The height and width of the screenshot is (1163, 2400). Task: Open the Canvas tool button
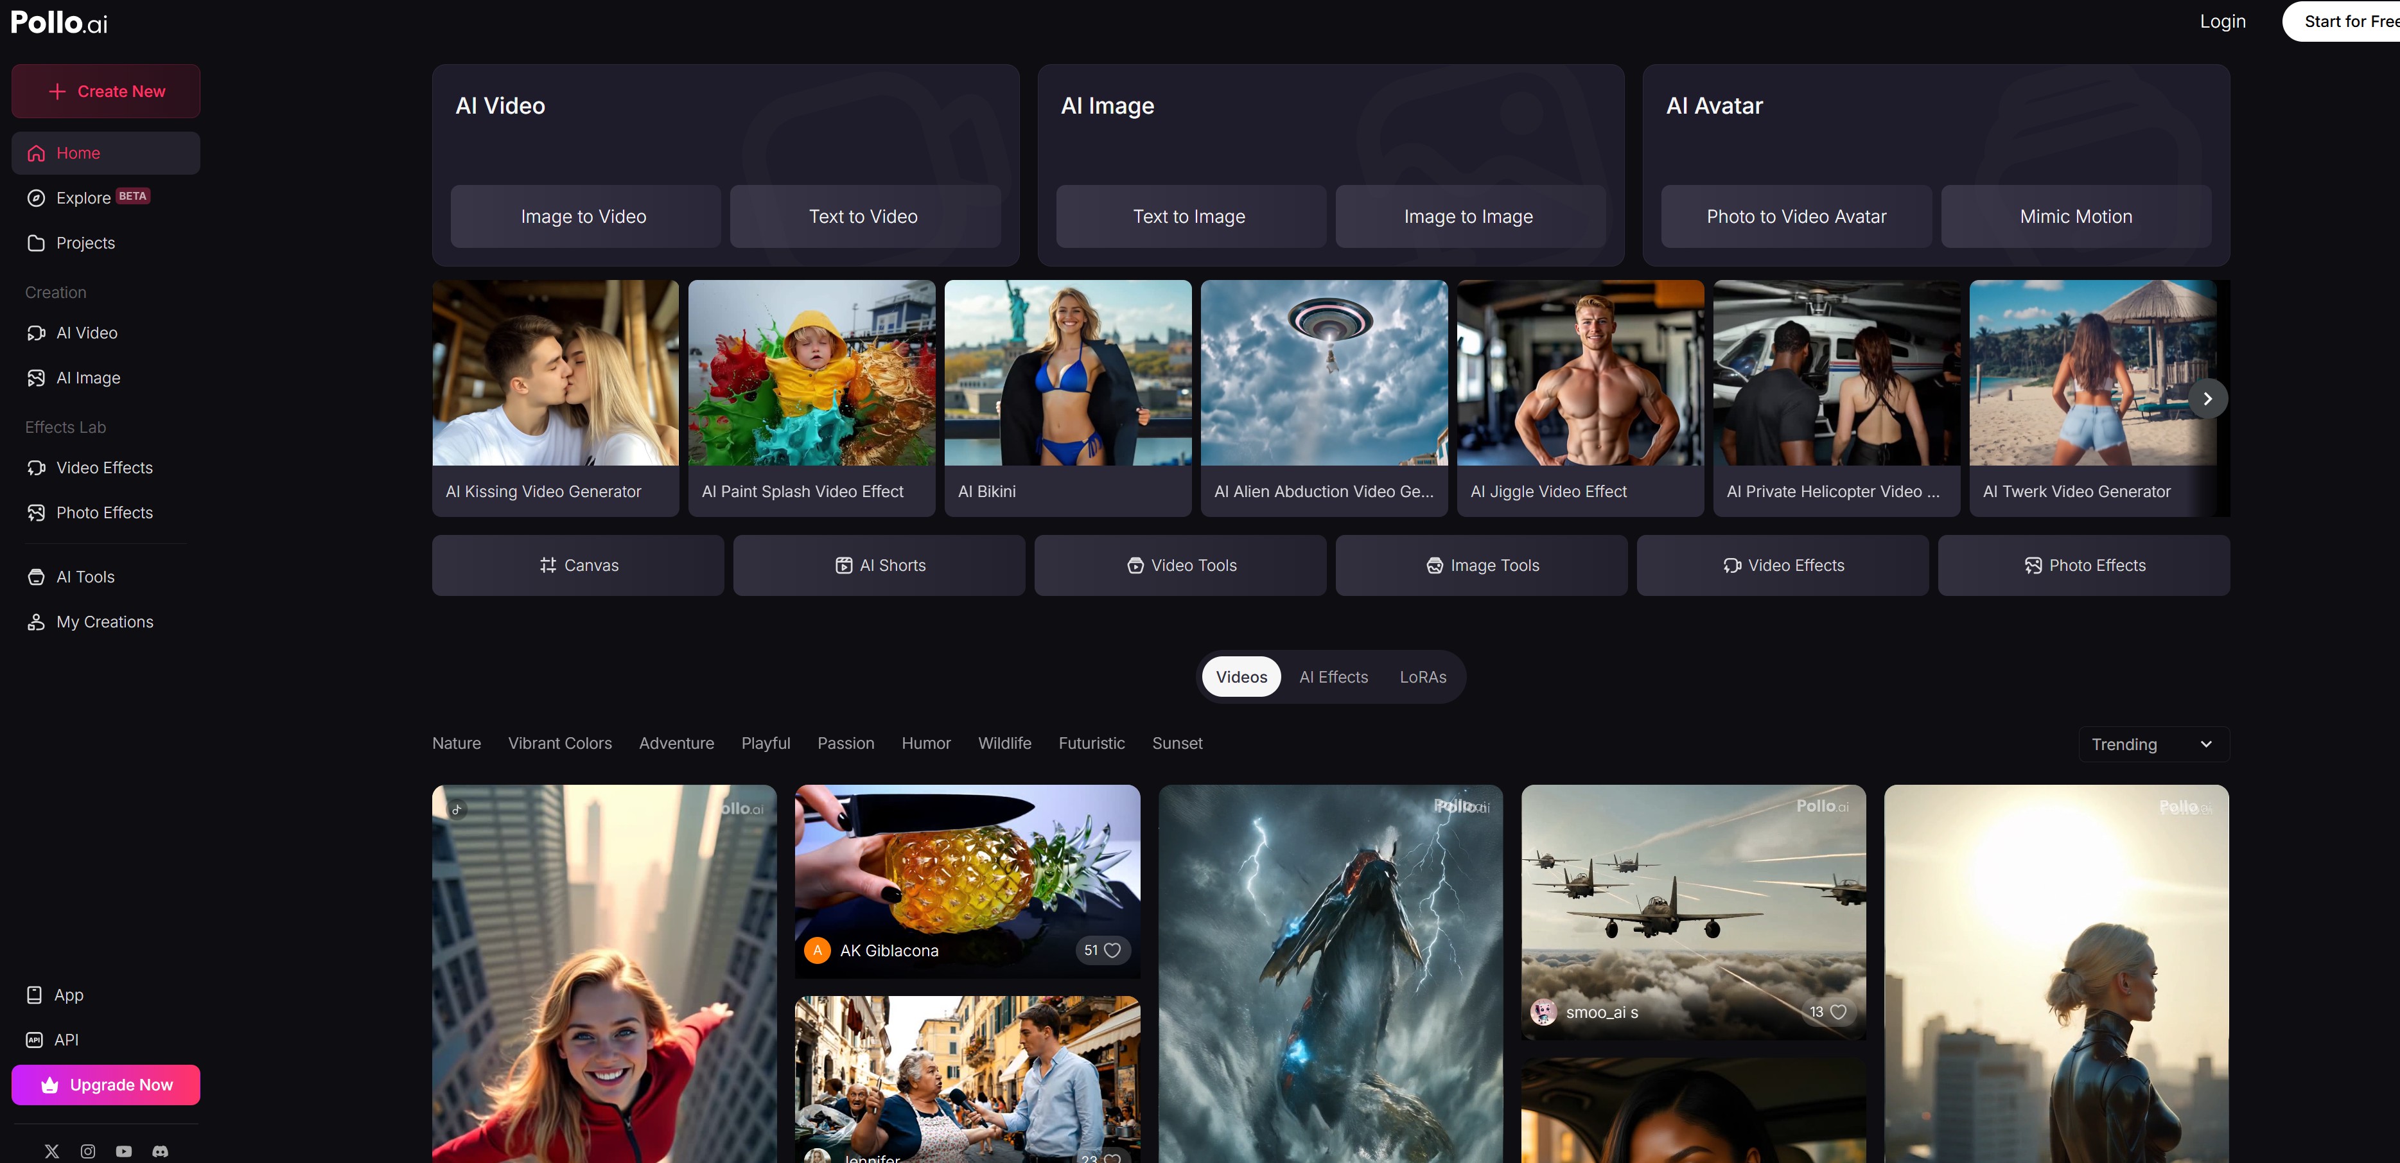(577, 564)
